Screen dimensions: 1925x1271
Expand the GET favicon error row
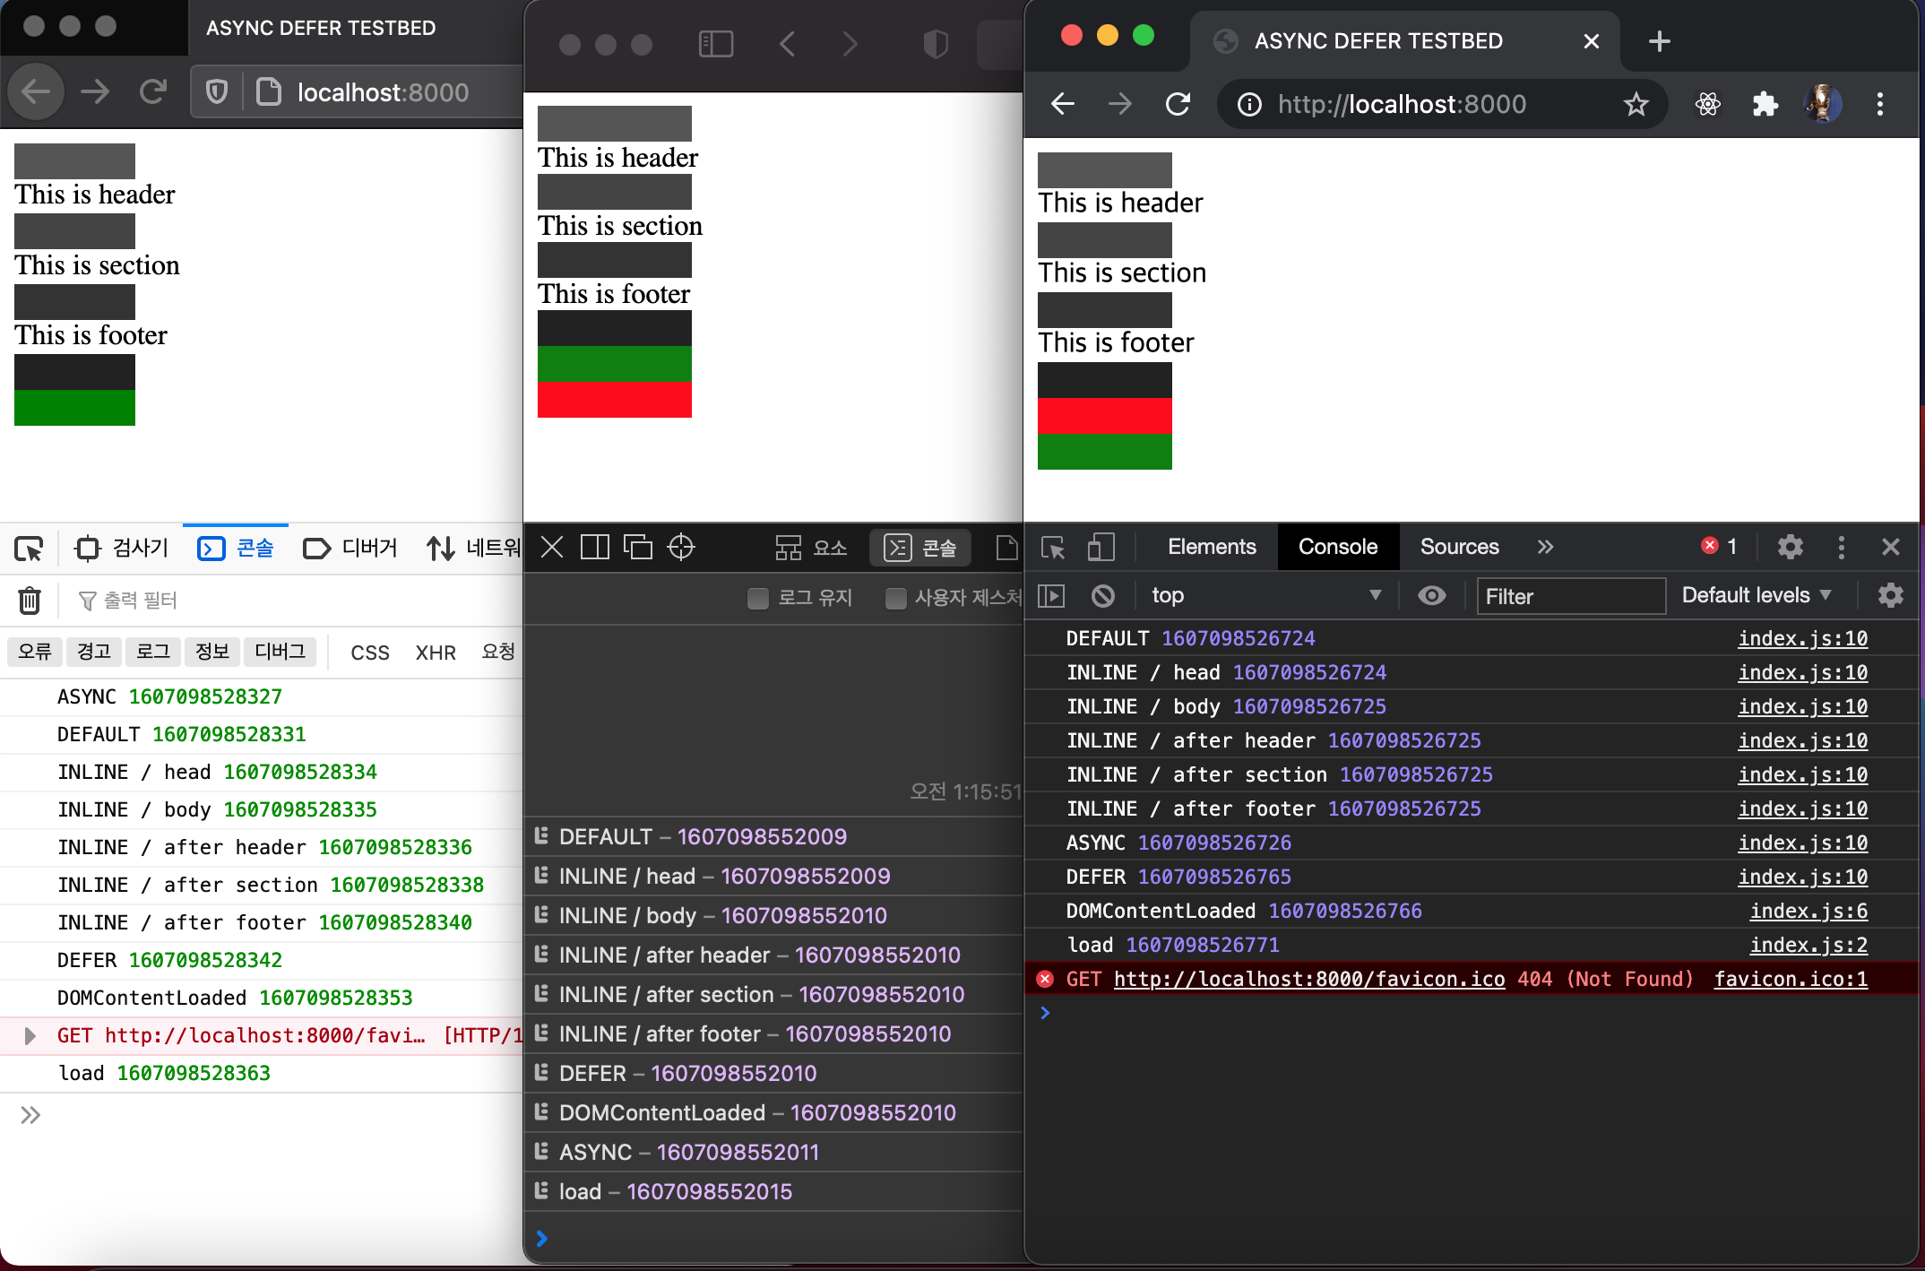[x=30, y=1036]
